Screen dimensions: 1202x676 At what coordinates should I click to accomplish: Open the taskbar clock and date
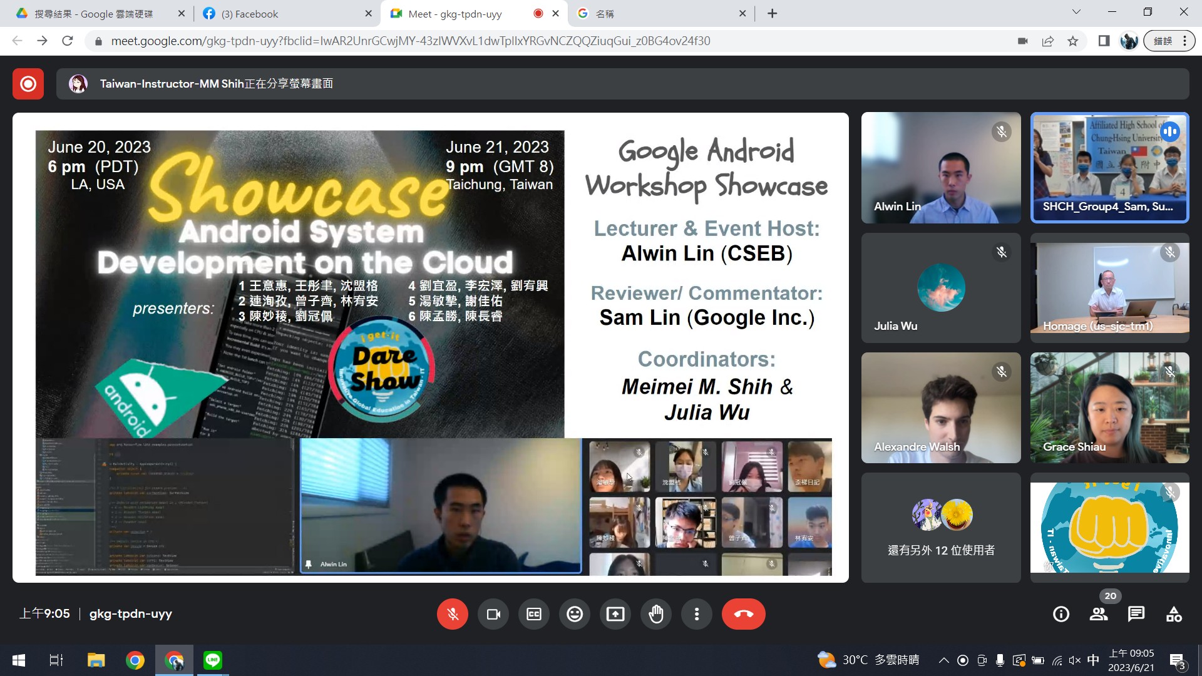[x=1131, y=660]
